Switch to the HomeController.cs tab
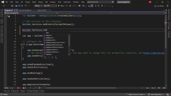 (x=25, y=10)
